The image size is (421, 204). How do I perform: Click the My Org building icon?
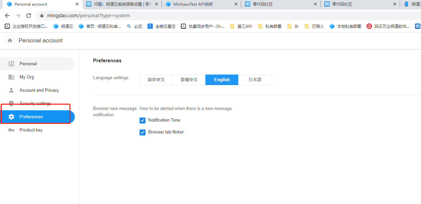click(x=11, y=77)
